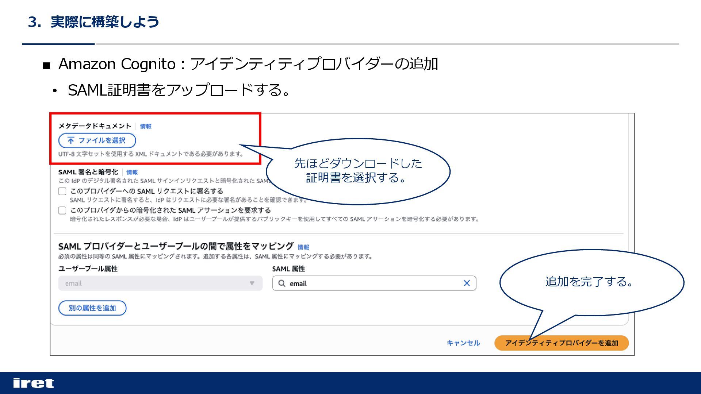Open 情報 link next to 属性をマッピング heading
Image resolution: width=701 pixels, height=394 pixels.
click(303, 247)
